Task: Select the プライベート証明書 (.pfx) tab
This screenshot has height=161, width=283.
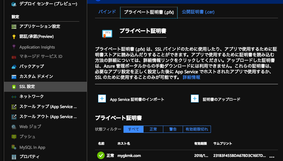Action: tap(149, 13)
